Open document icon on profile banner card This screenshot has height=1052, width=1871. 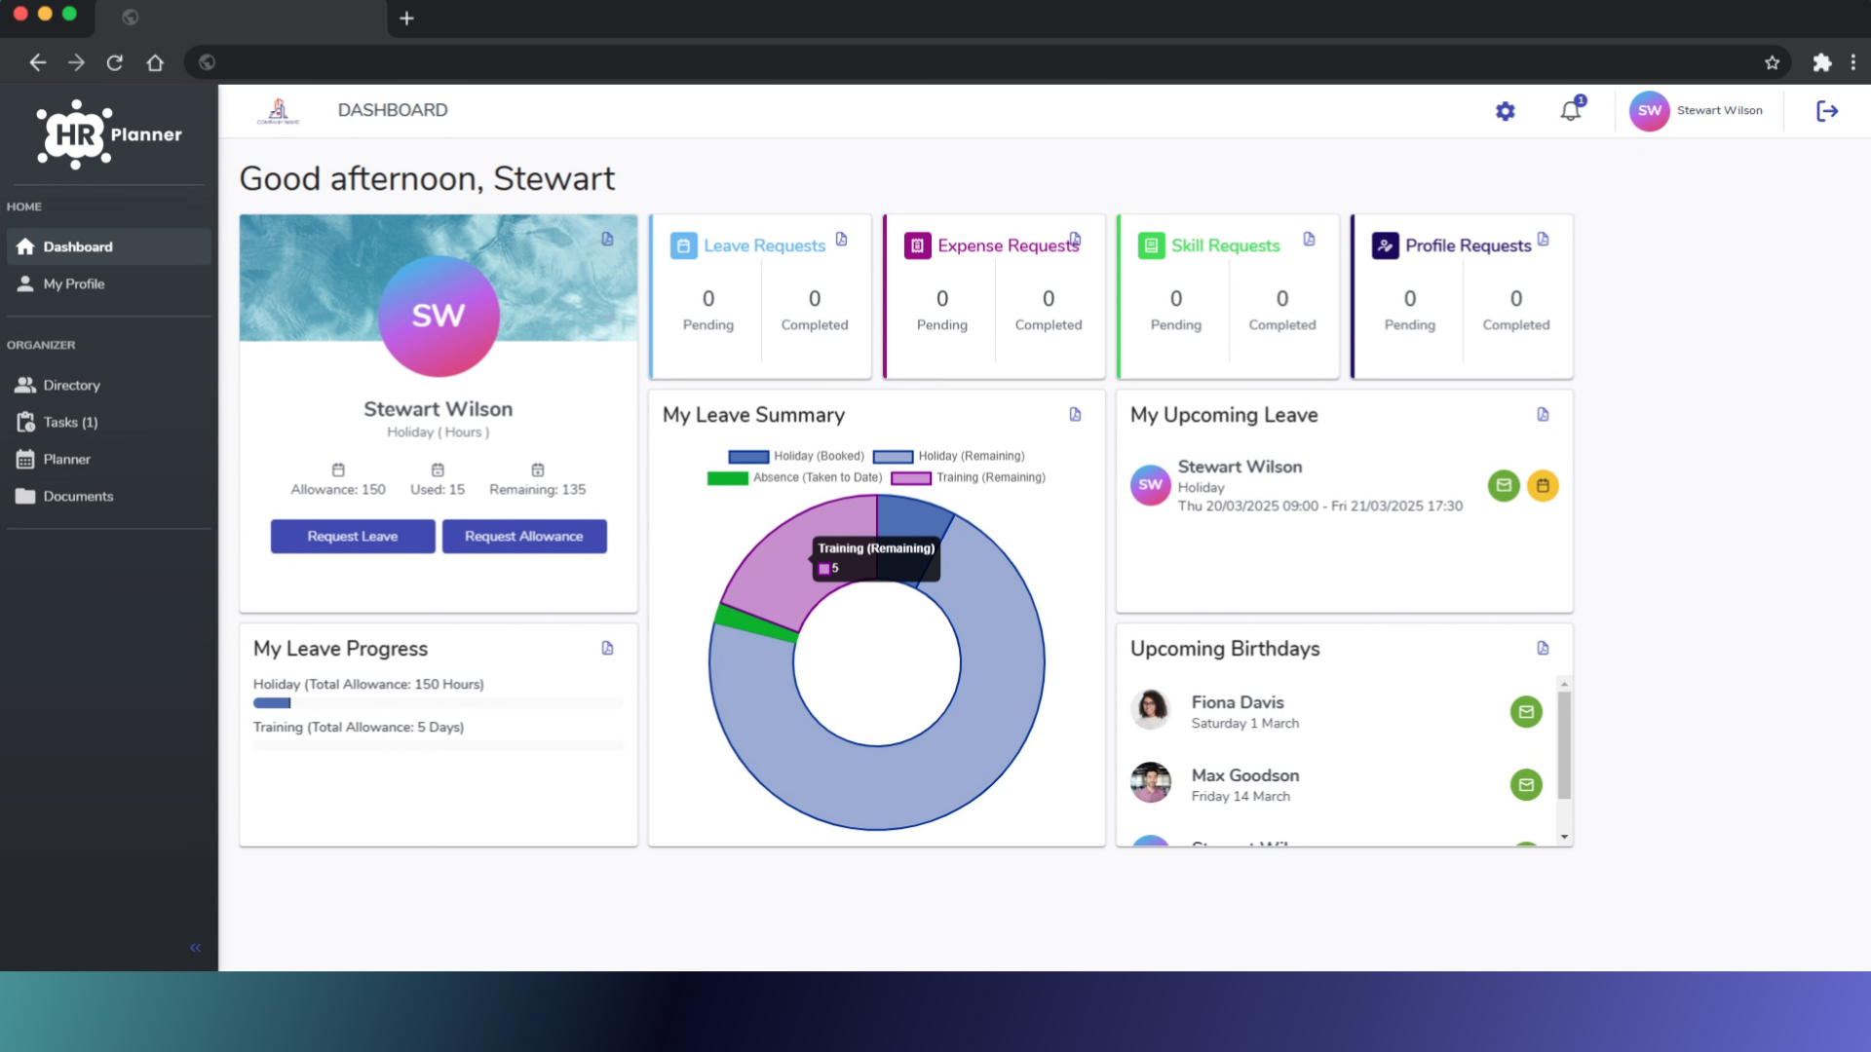tap(607, 240)
